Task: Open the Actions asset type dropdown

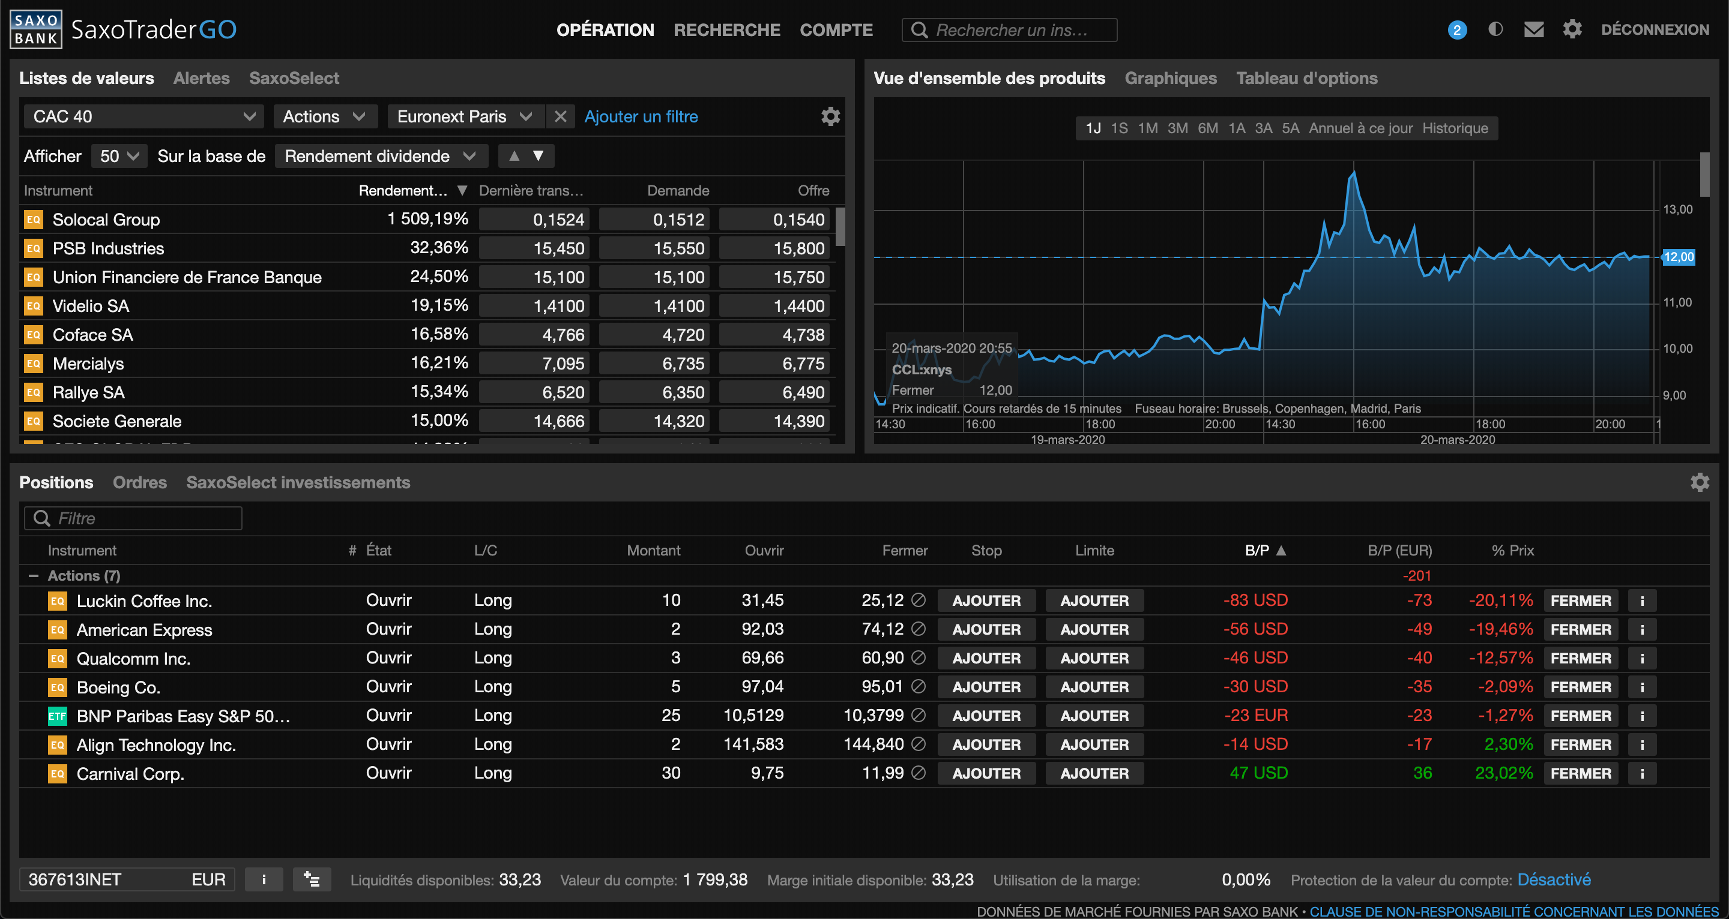Action: click(325, 117)
